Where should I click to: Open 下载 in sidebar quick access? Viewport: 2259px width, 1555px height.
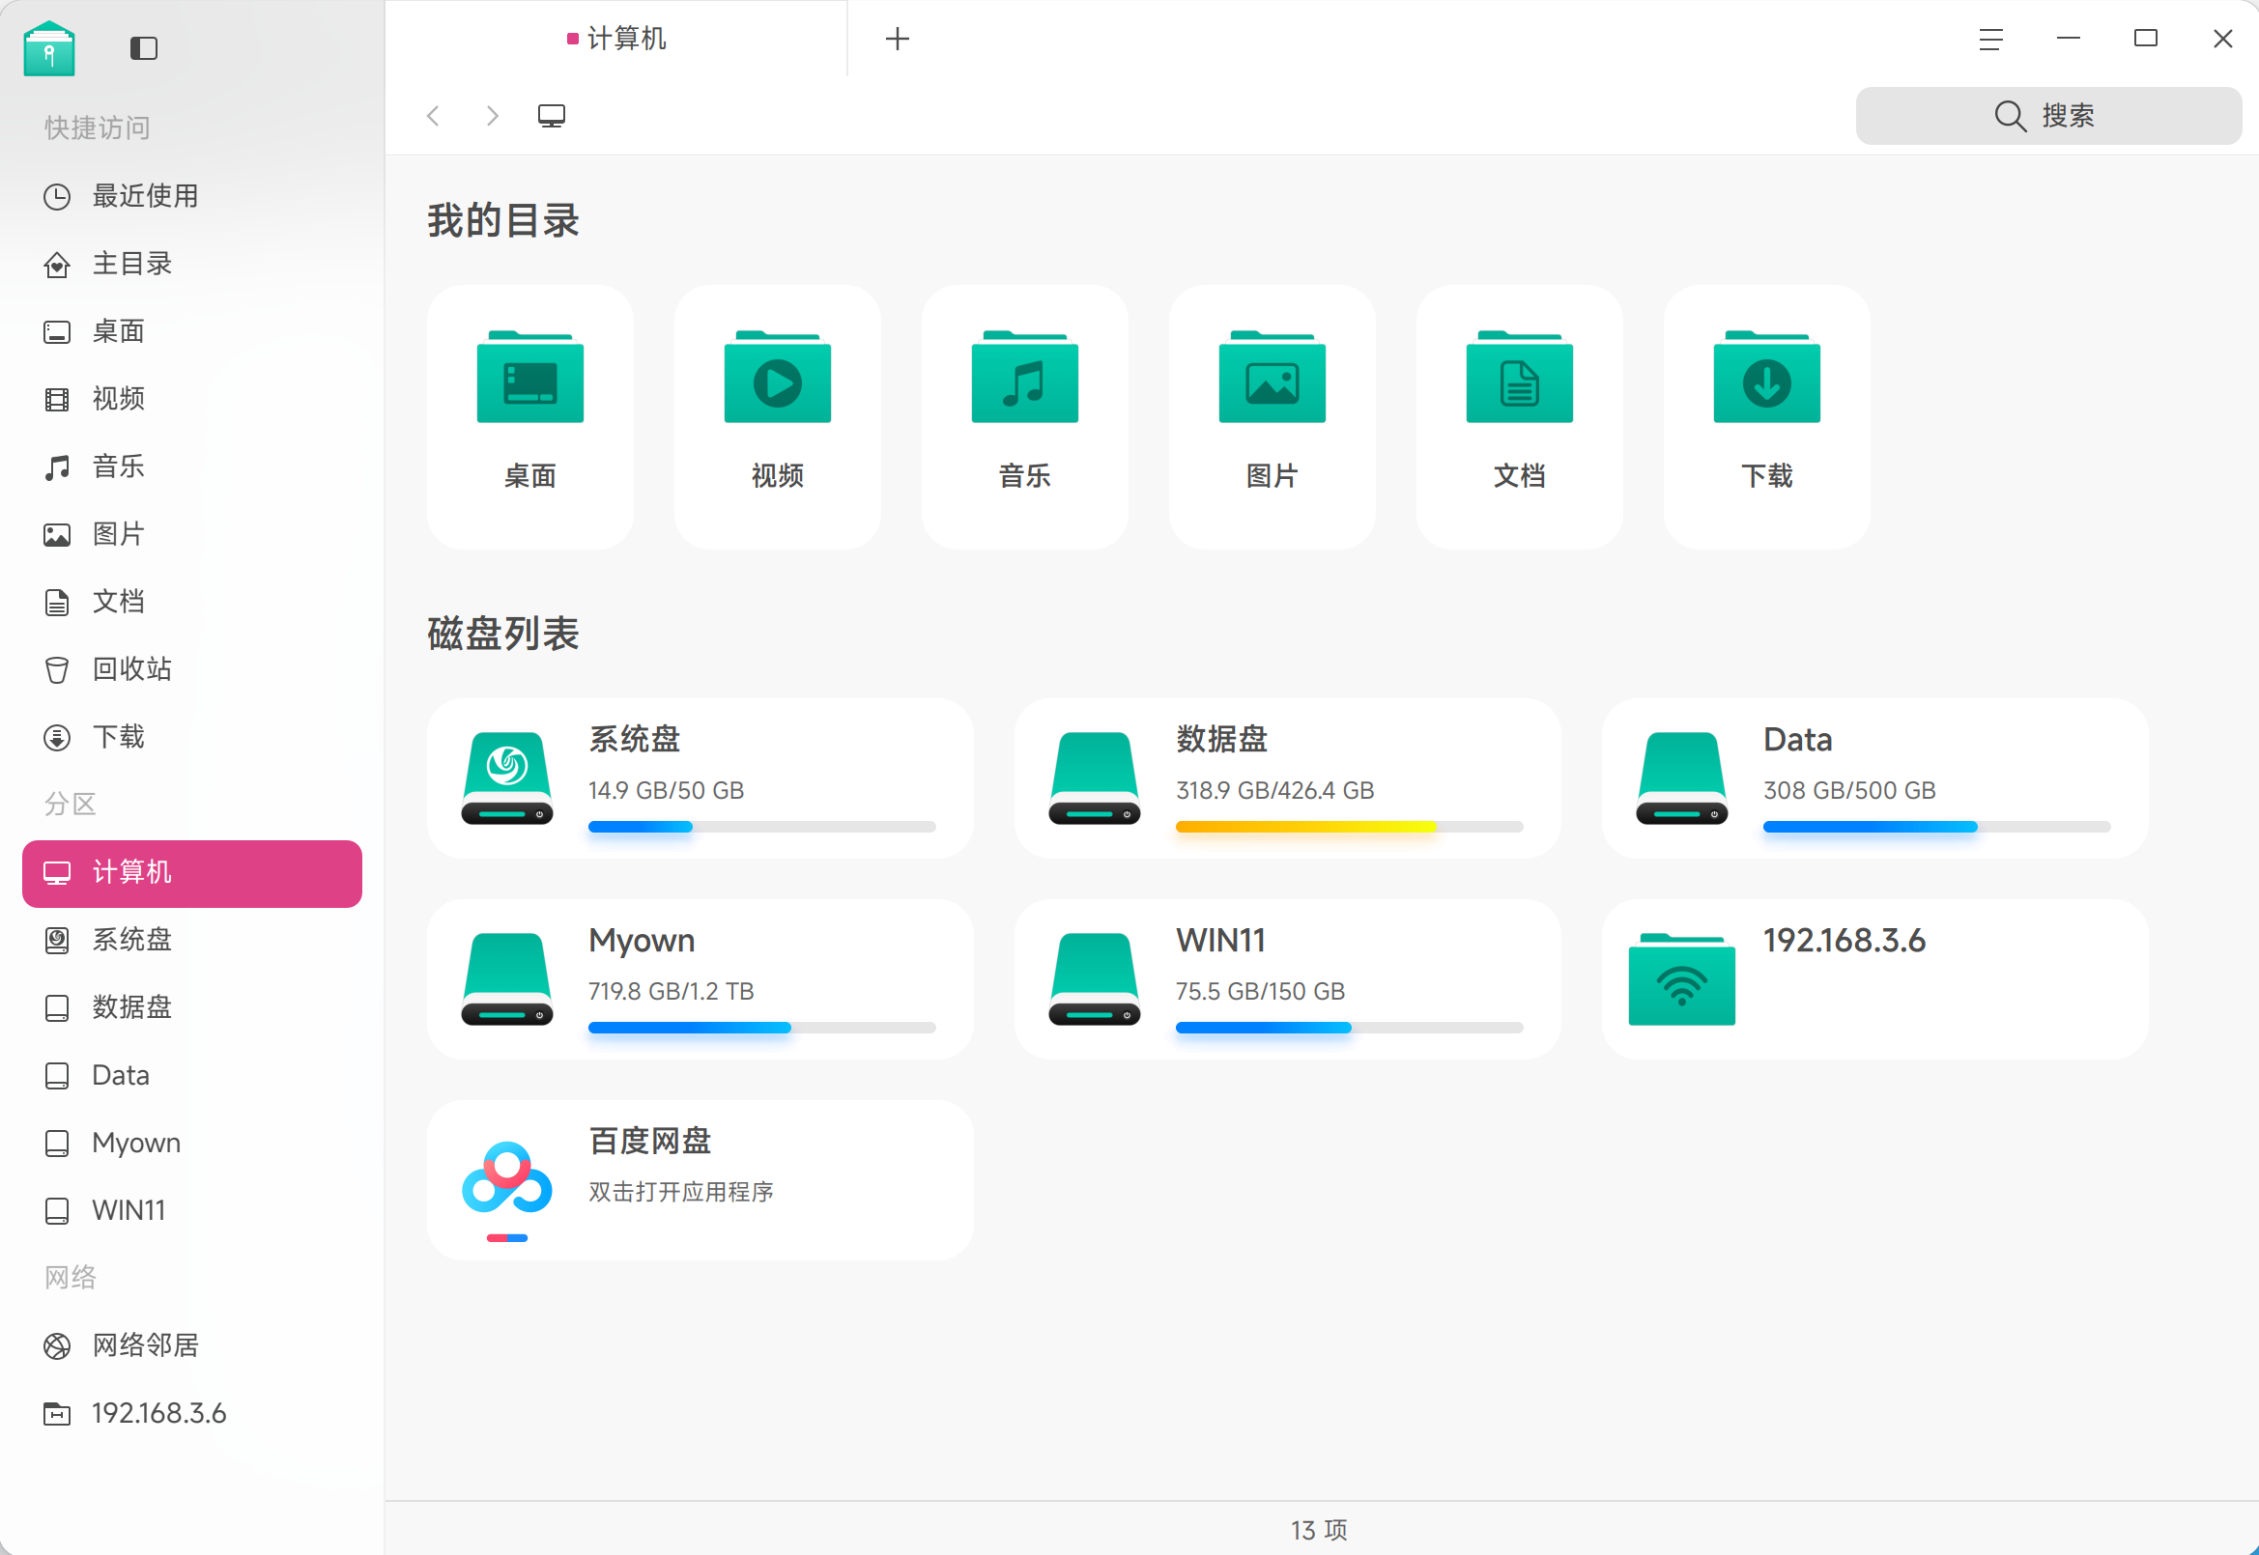tap(192, 737)
